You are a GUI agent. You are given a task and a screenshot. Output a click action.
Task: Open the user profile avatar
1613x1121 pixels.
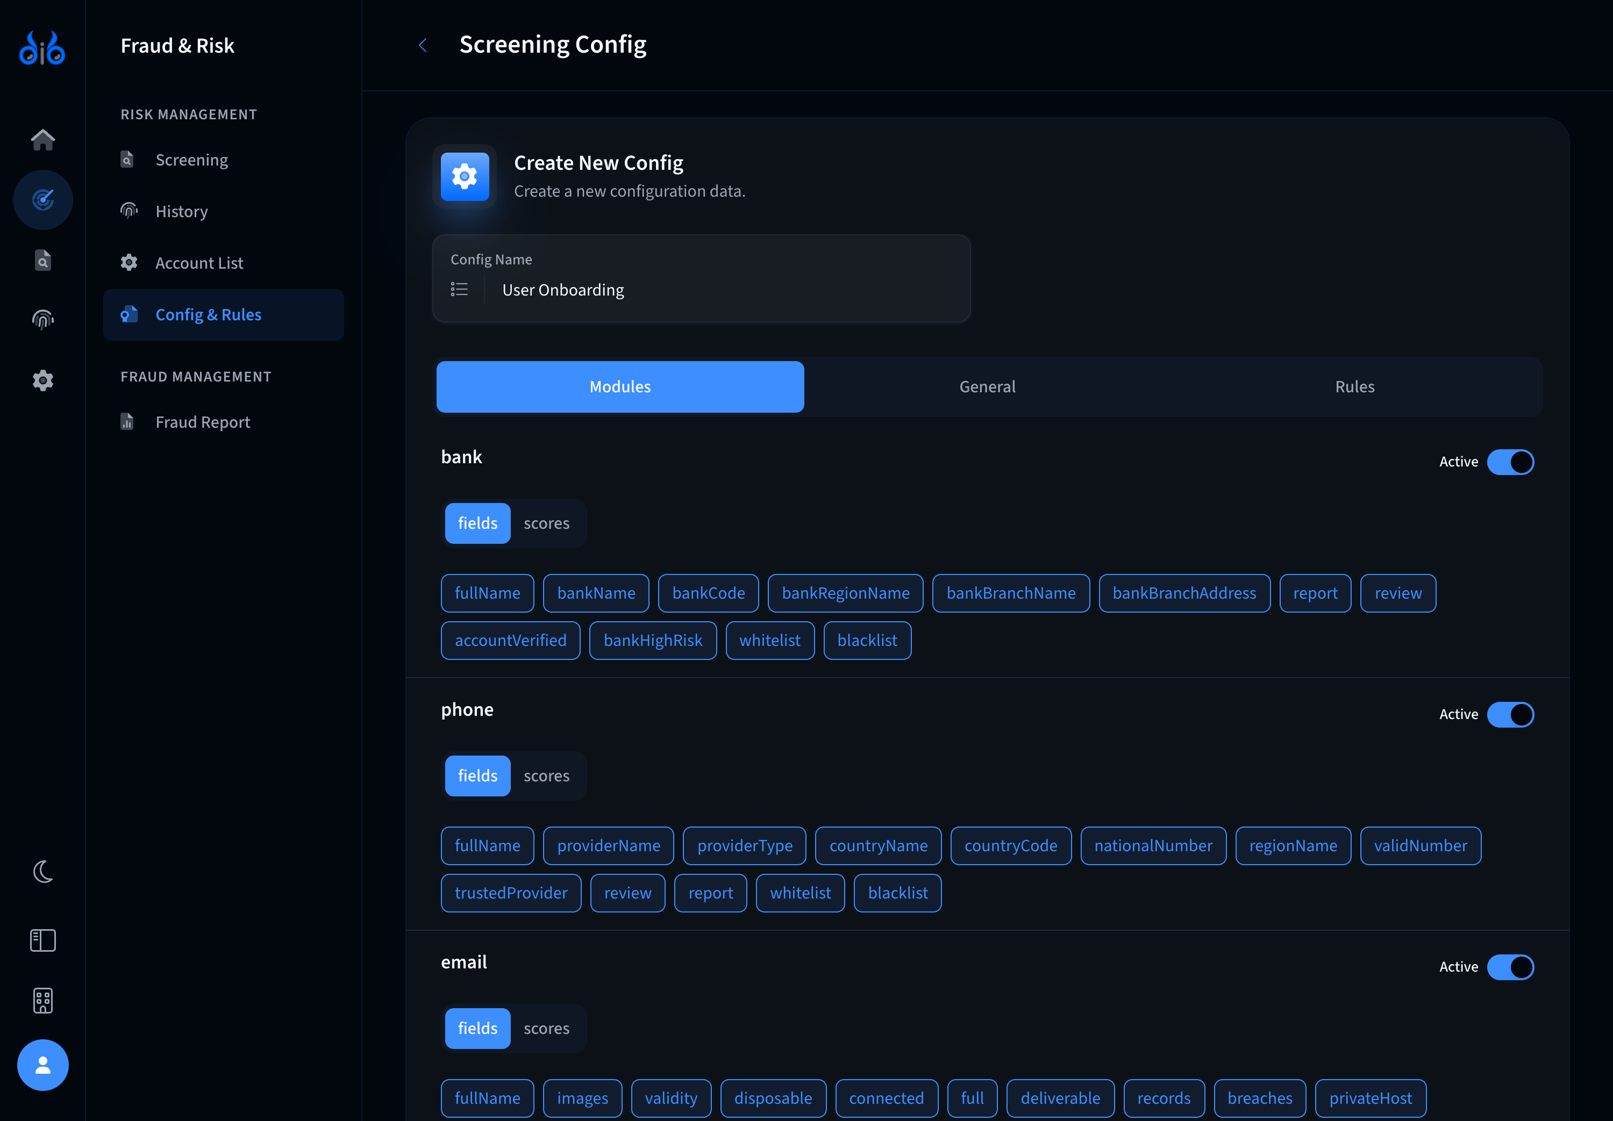43,1065
